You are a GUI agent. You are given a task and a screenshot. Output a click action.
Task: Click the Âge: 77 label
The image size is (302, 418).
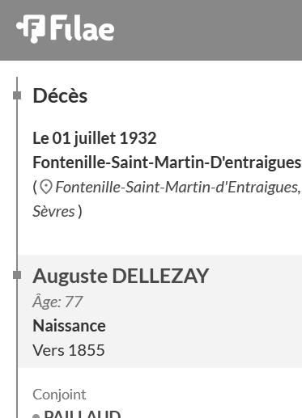(x=57, y=302)
